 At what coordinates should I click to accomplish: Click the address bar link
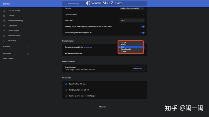[x=88, y=47]
